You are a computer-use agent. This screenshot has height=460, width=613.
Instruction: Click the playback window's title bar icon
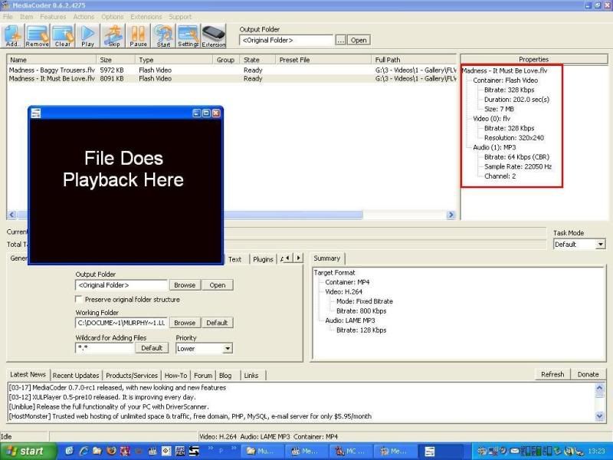pyautogui.click(x=36, y=113)
